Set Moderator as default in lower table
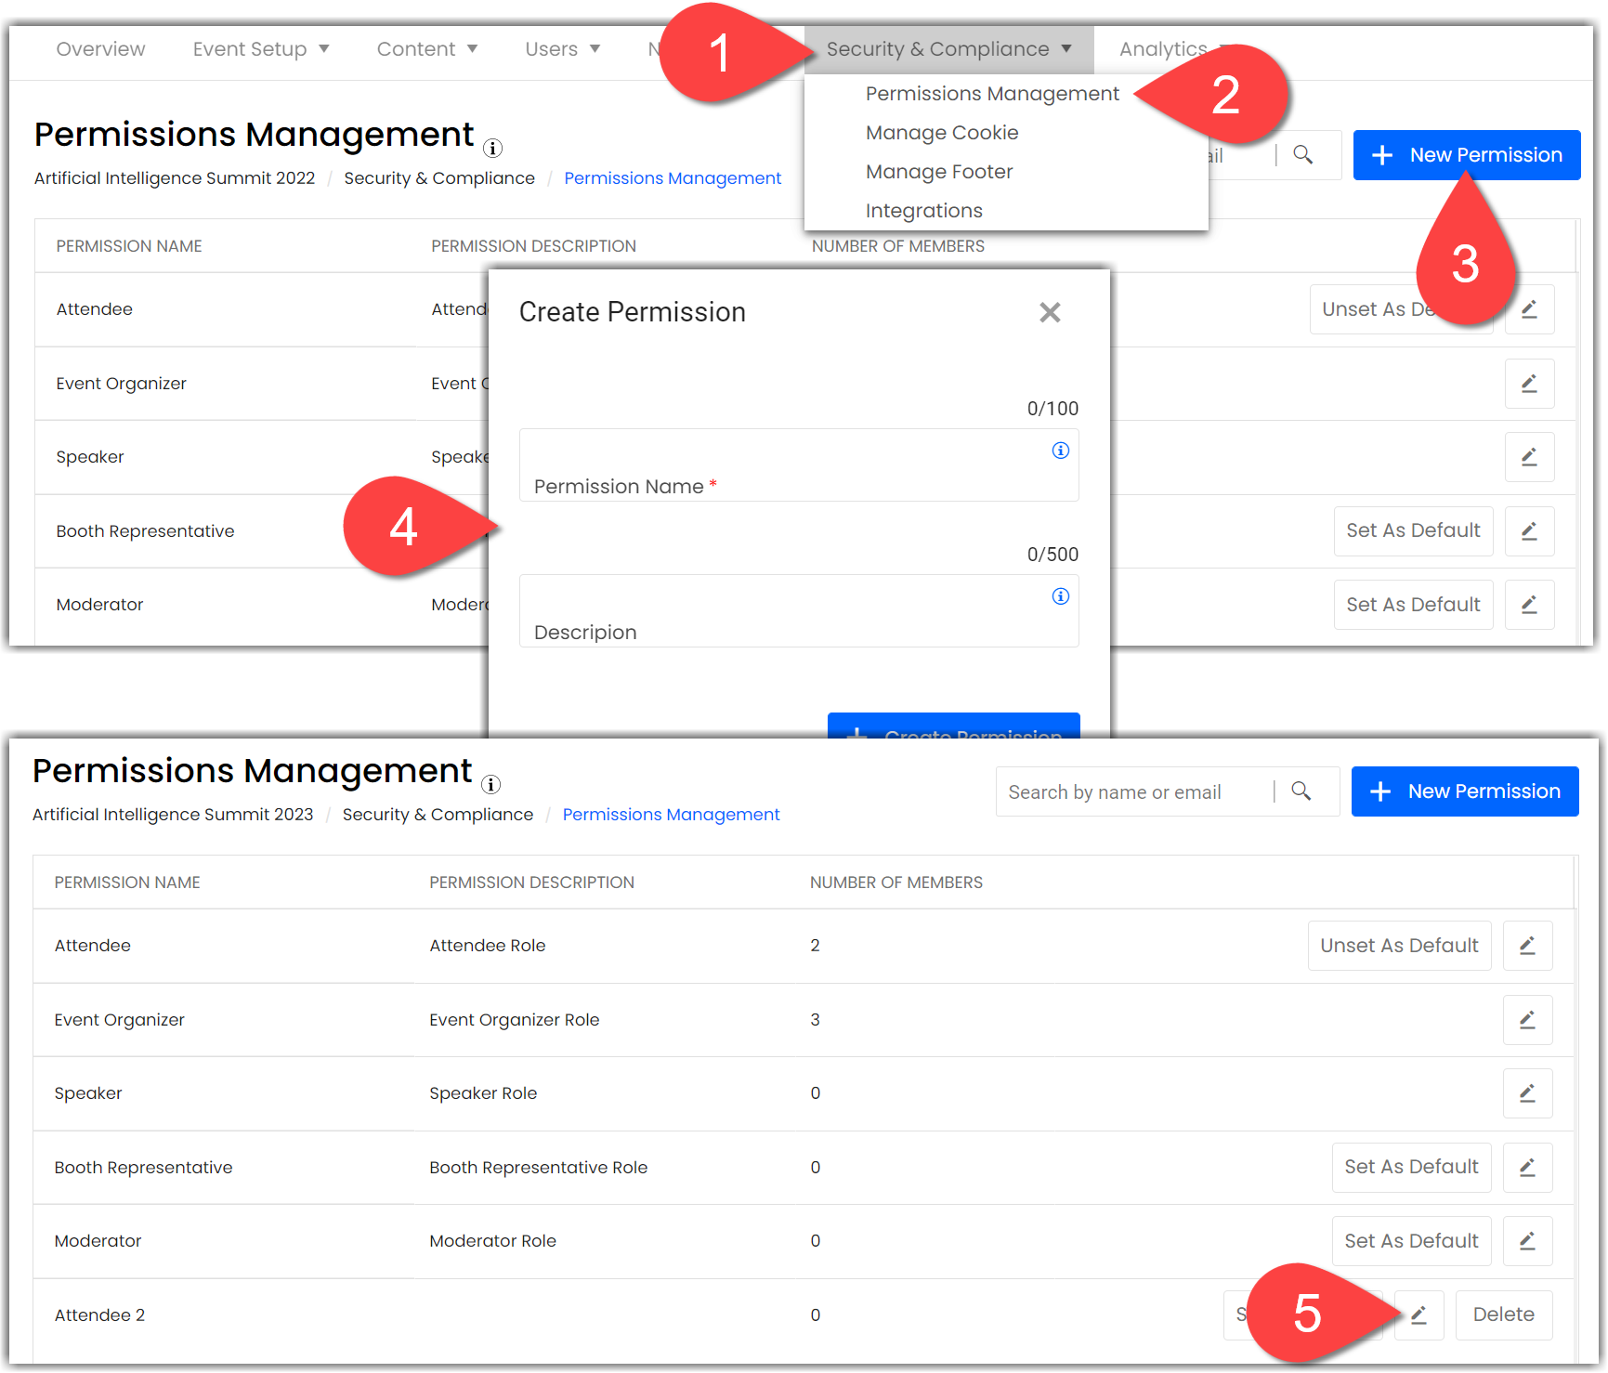1608x1373 pixels. 1411,1241
